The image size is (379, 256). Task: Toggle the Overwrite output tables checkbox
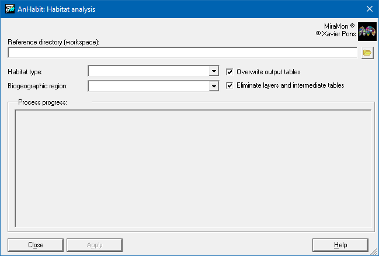[x=230, y=72]
